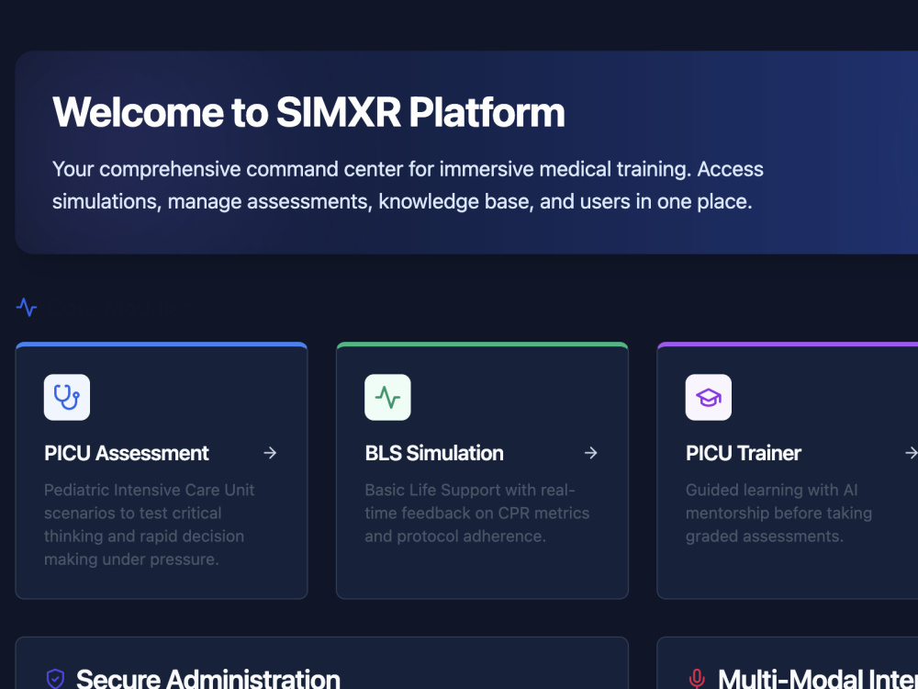Image resolution: width=918 pixels, height=689 pixels.
Task: Click the welcome subtitle starting 'Your comprehensive command center'
Action: (409, 186)
